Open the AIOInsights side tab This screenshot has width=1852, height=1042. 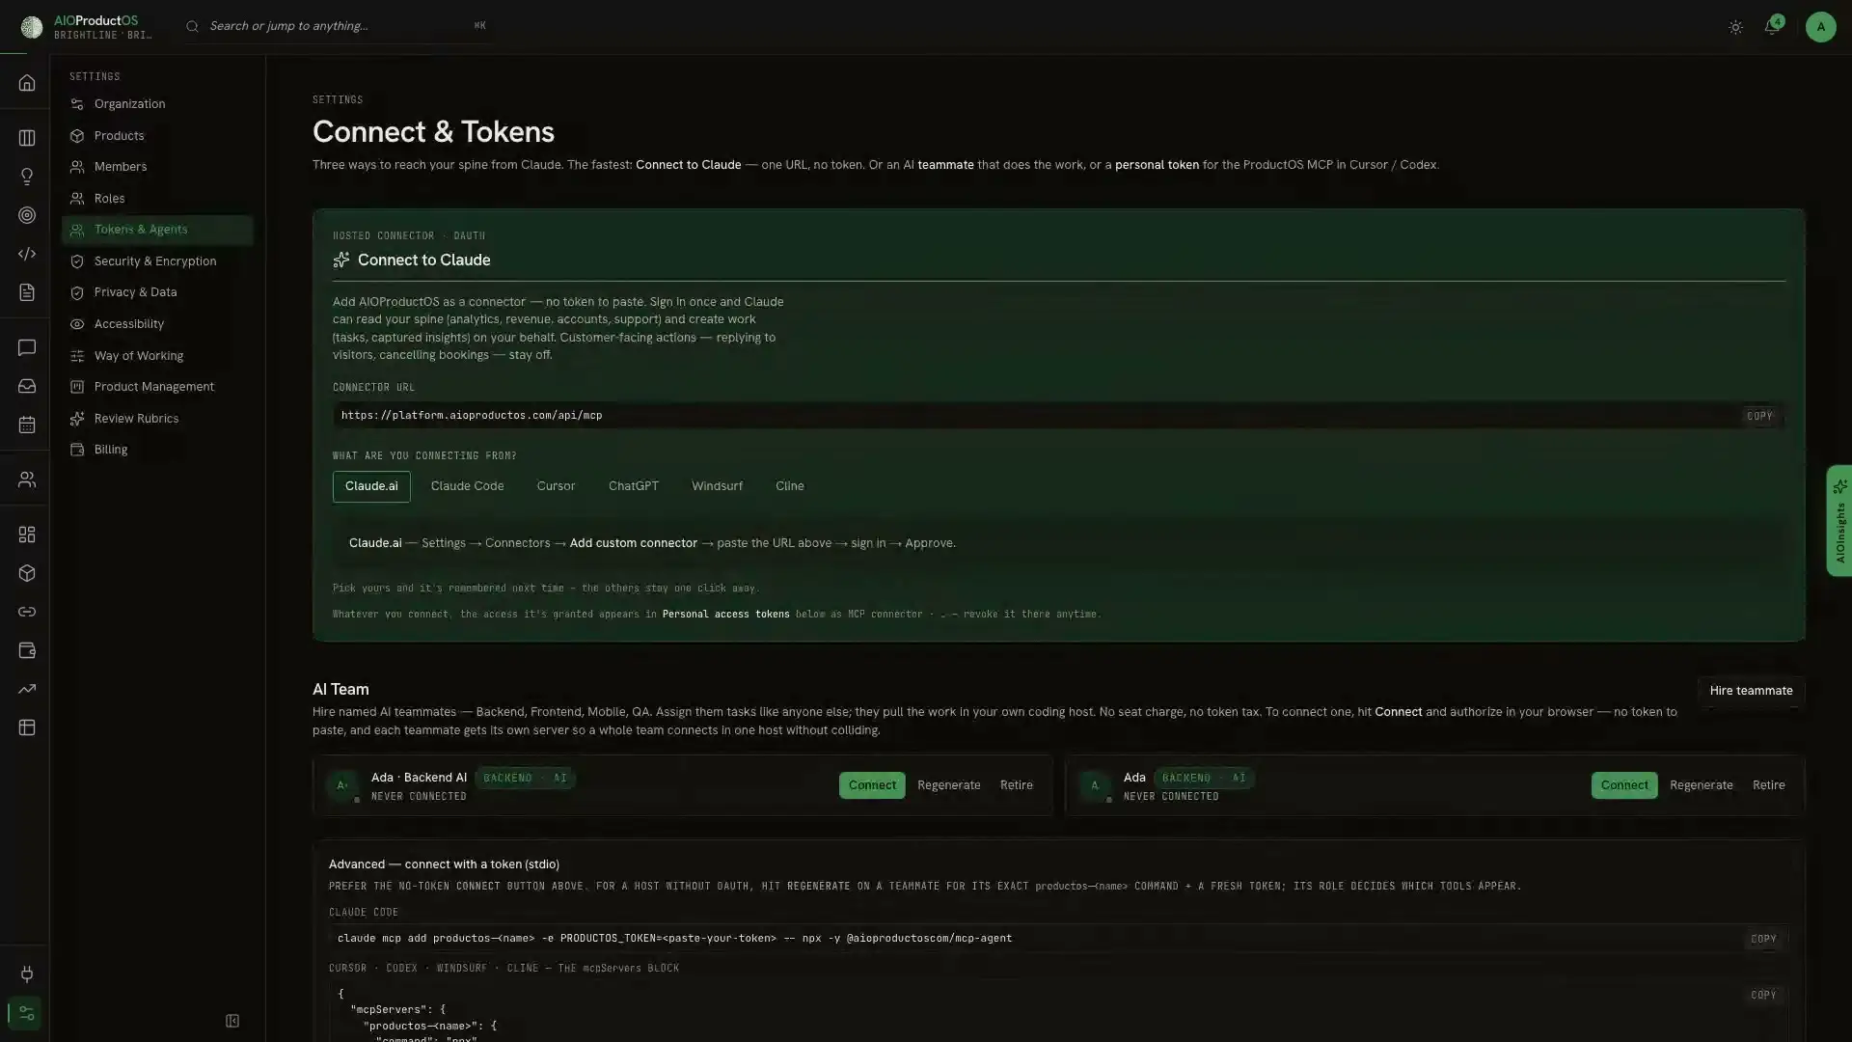click(1839, 521)
